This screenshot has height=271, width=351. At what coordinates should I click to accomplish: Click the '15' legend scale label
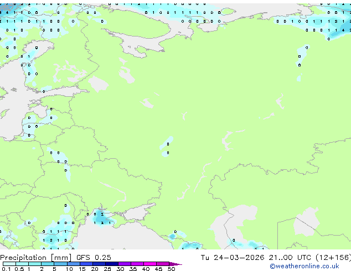click(82, 269)
